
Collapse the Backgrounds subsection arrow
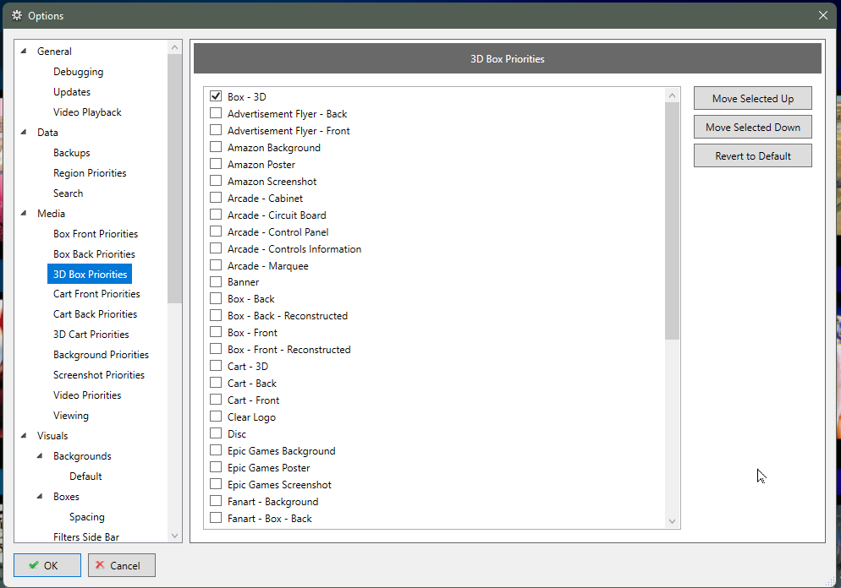point(40,456)
